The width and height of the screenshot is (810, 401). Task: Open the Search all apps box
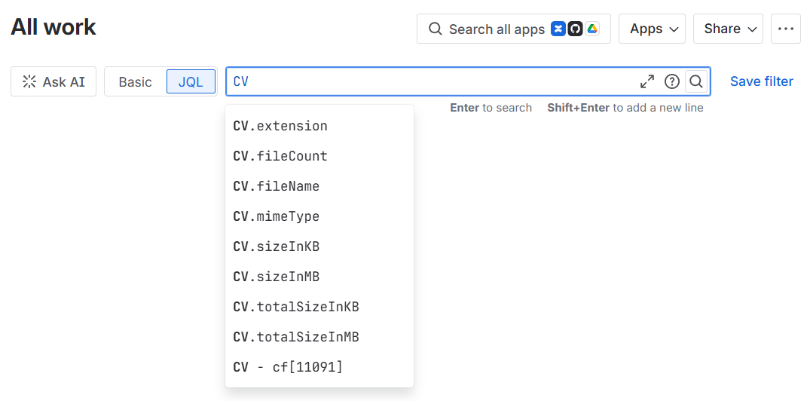[513, 29]
